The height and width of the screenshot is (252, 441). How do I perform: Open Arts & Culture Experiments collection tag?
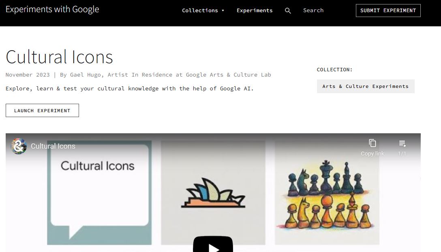tap(365, 86)
